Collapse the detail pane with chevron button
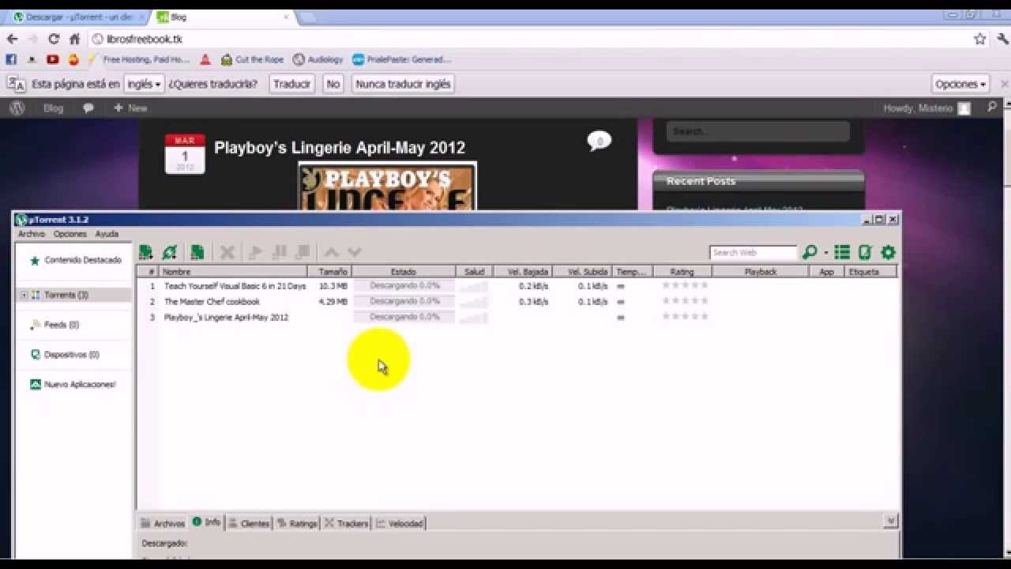Viewport: 1011px width, 569px height. pyautogui.click(x=890, y=522)
